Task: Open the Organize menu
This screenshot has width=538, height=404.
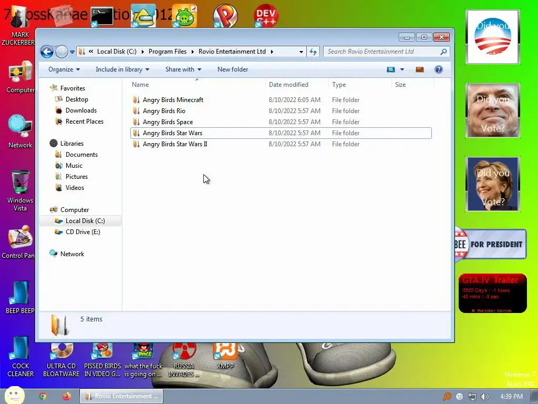Action: 64,69
